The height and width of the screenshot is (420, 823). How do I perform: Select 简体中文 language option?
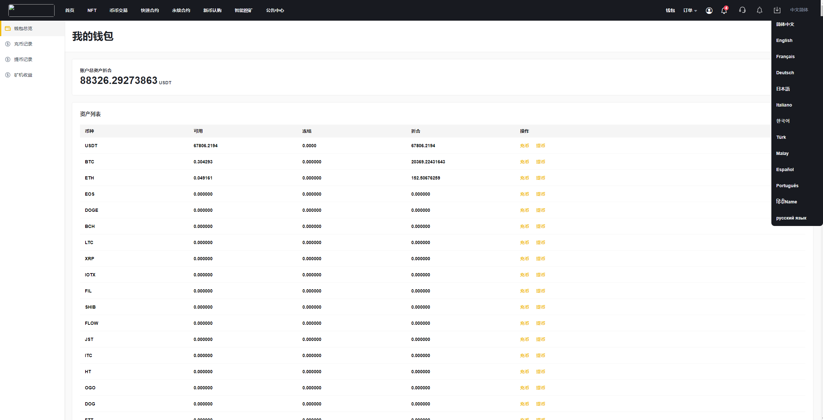point(786,24)
